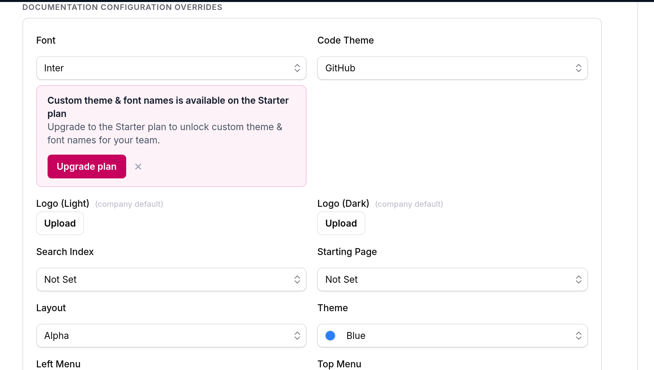Click the 'Search Index' label
The image size is (654, 370).
coord(65,252)
